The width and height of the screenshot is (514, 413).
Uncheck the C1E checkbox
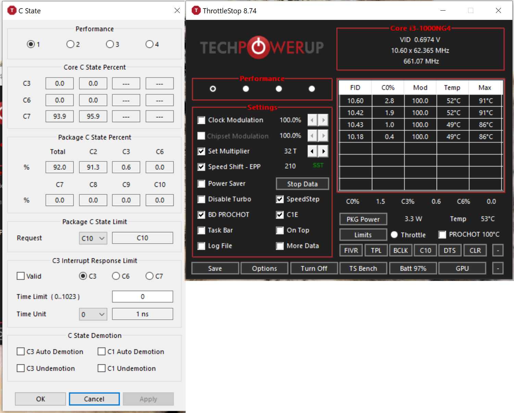coord(280,215)
